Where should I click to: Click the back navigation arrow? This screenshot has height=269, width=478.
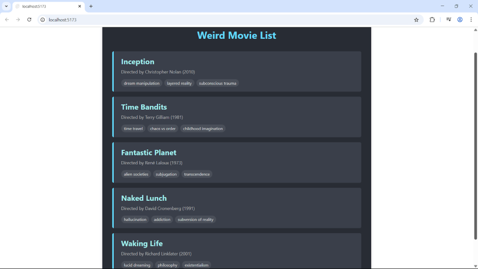click(x=7, y=20)
